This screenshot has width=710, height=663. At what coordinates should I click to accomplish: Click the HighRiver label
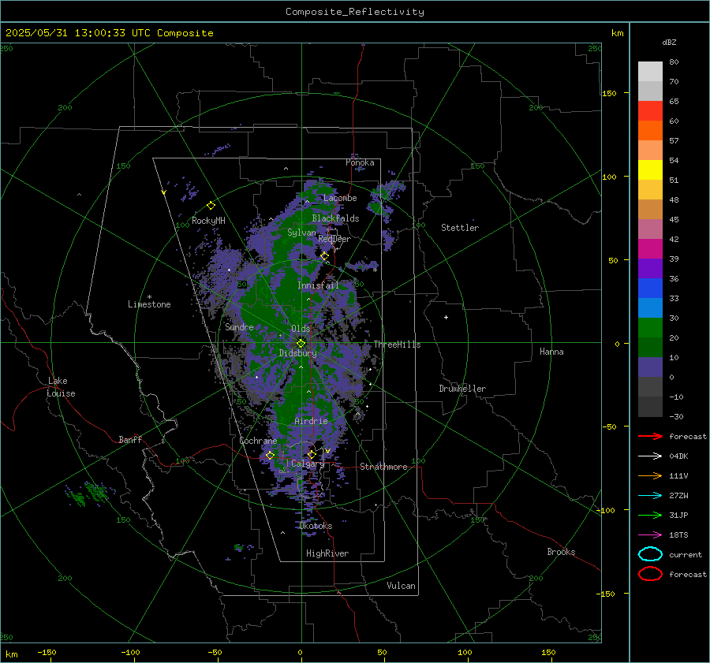[327, 553]
